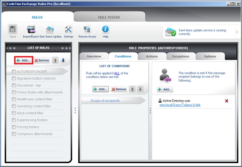Click the Save floppy disk icon
Viewport: 242px width, 167px height.
(x=13, y=29)
